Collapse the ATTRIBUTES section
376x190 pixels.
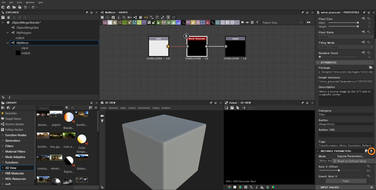317,62
